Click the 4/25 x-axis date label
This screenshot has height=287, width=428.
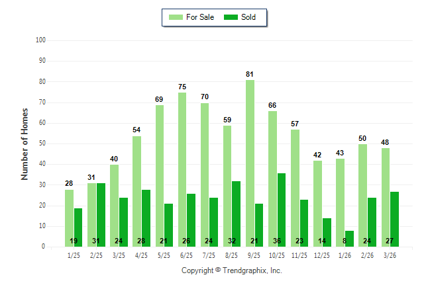pyautogui.click(x=142, y=255)
